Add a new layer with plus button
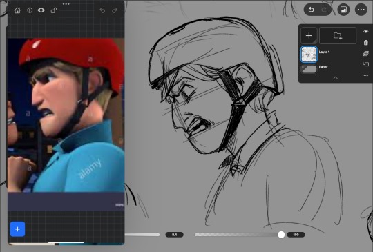This screenshot has width=373, height=252. (309, 36)
